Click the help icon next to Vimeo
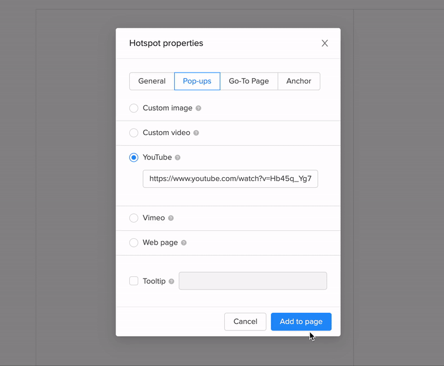 click(171, 218)
